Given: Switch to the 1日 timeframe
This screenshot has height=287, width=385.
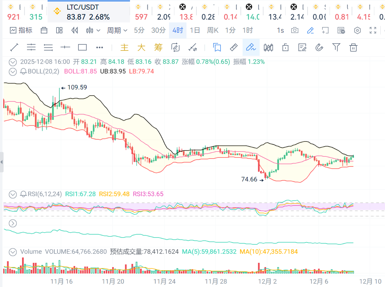Looking at the screenshot, I should pos(195,31).
